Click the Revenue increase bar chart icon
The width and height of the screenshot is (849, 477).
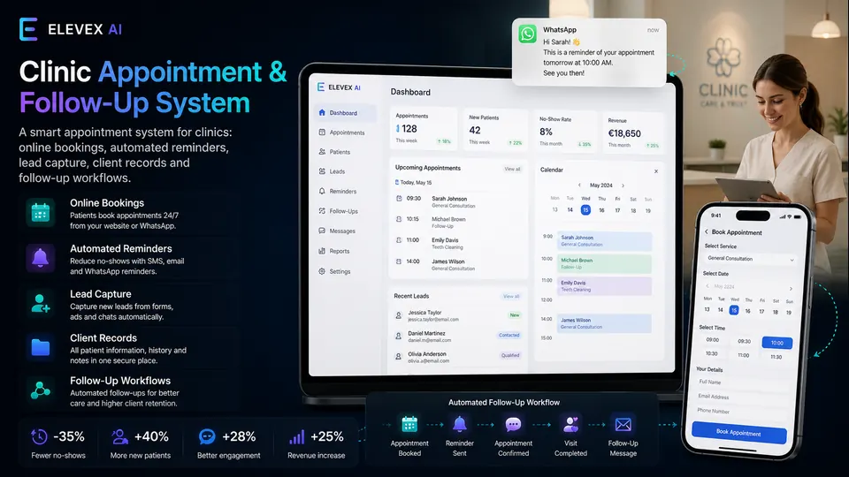click(x=297, y=436)
